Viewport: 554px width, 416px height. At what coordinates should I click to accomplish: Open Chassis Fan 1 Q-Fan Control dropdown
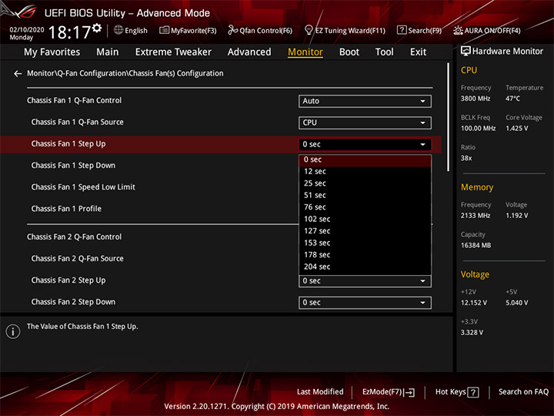(x=365, y=101)
